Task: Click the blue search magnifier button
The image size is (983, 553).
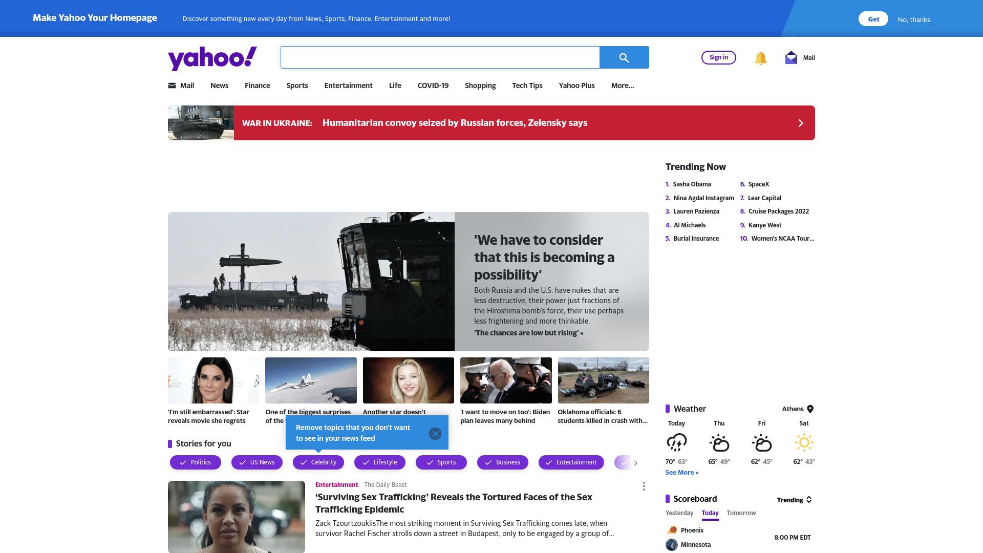Action: (624, 57)
